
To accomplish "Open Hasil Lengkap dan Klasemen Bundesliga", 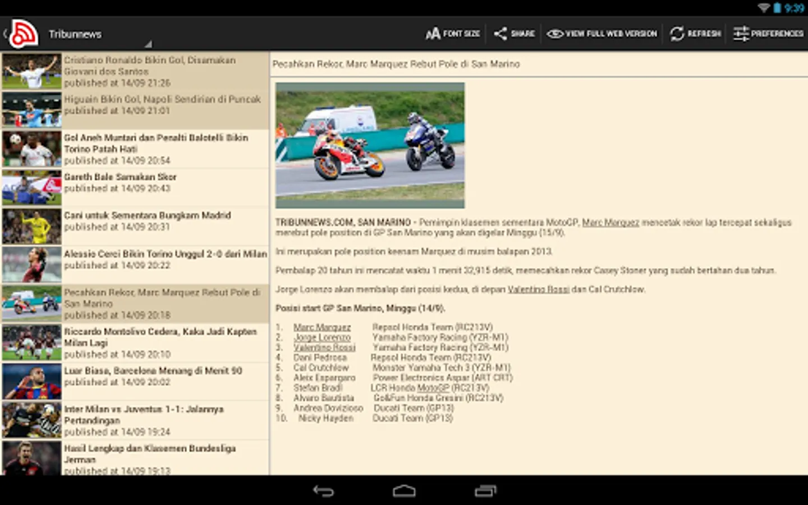I will click(135, 458).
